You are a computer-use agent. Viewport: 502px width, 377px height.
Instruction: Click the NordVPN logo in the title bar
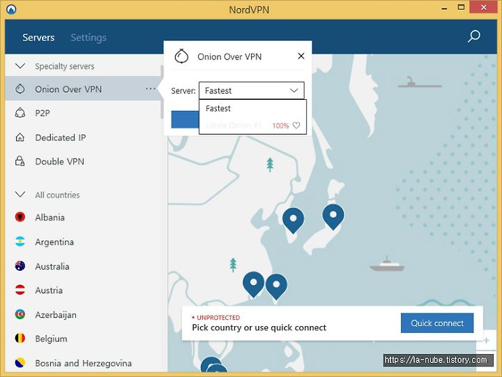pyautogui.click(x=11, y=9)
